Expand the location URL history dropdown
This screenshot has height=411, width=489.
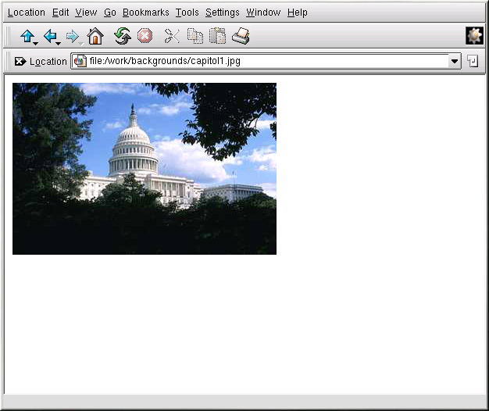click(455, 62)
